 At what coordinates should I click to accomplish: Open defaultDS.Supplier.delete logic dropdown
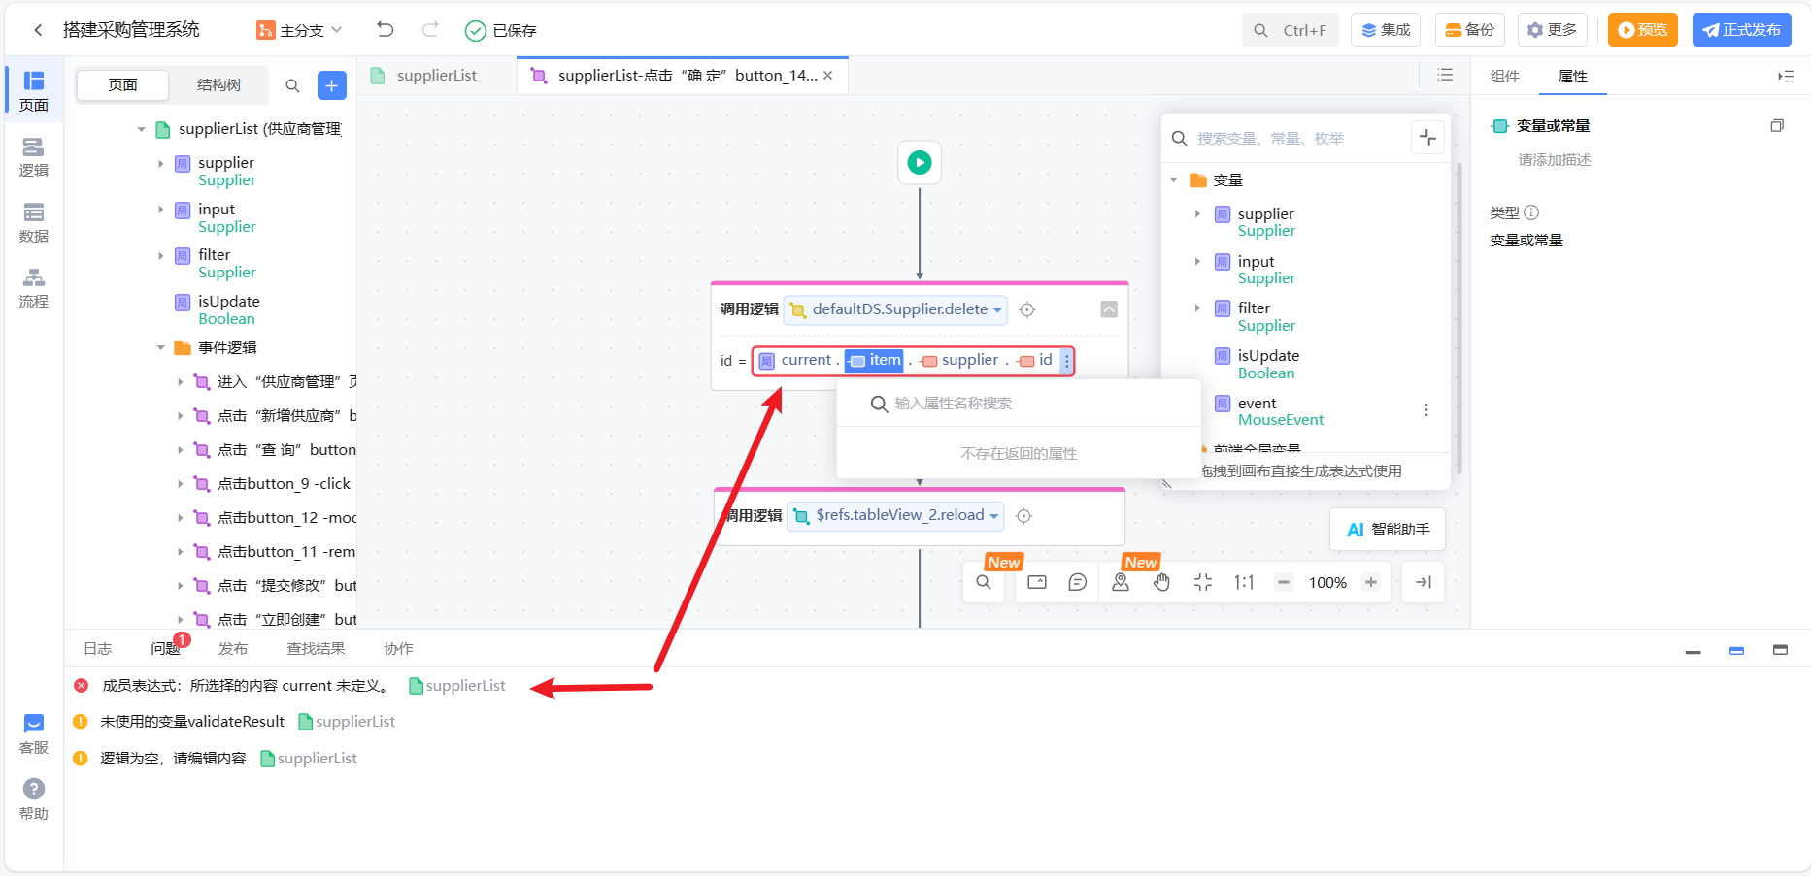[895, 309]
